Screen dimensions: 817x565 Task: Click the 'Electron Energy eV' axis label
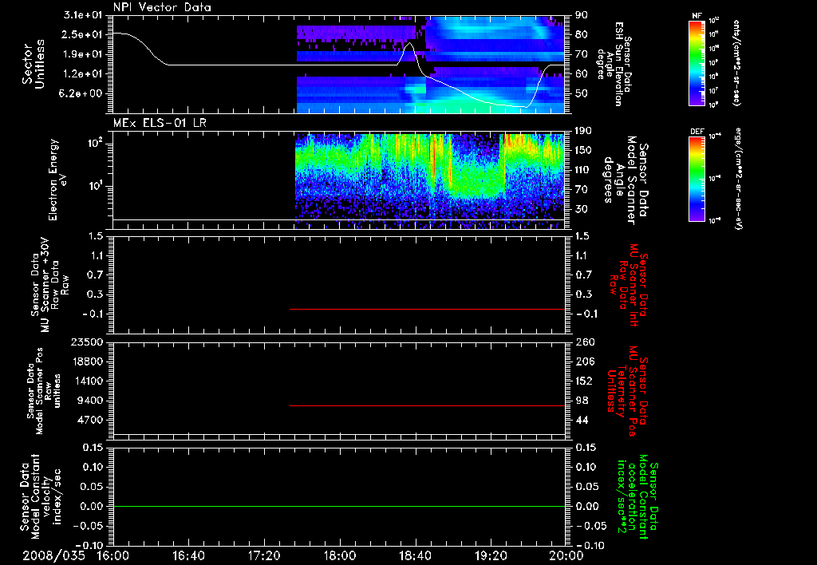tap(57, 180)
